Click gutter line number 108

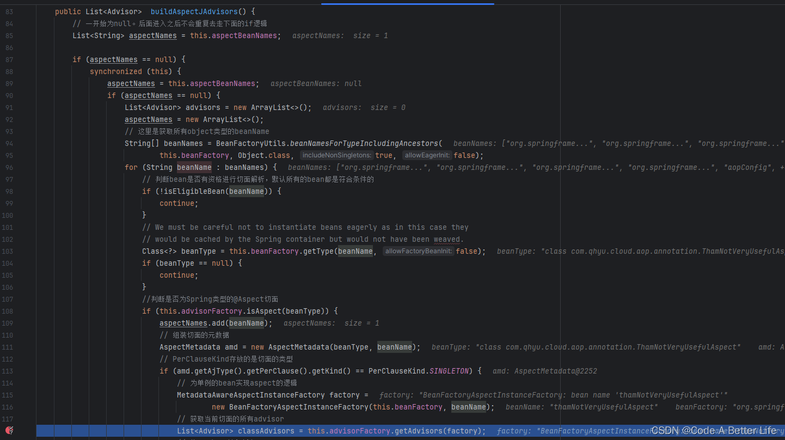coord(8,311)
